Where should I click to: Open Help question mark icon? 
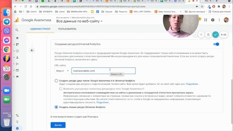213,20
